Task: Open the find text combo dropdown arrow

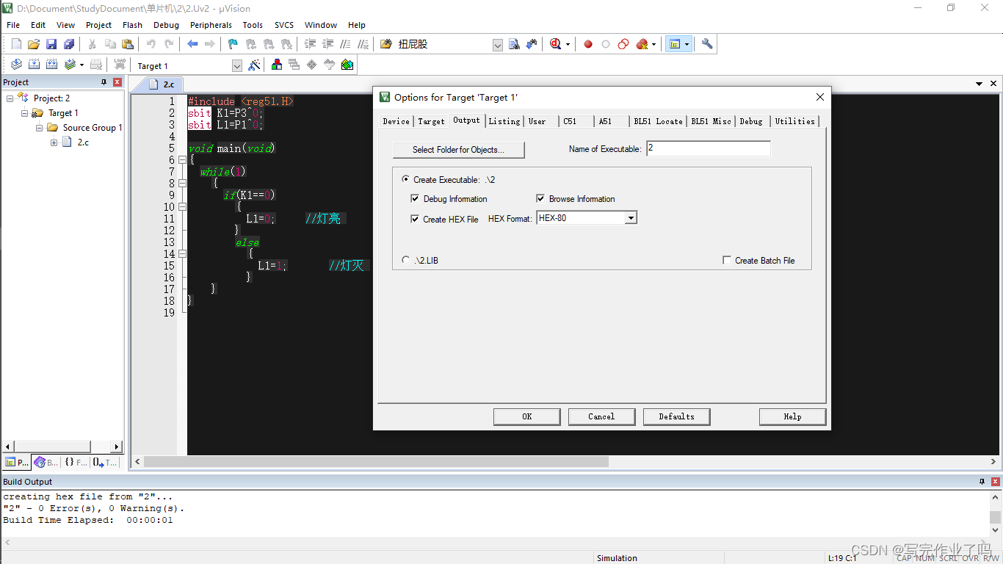Action: coord(498,45)
